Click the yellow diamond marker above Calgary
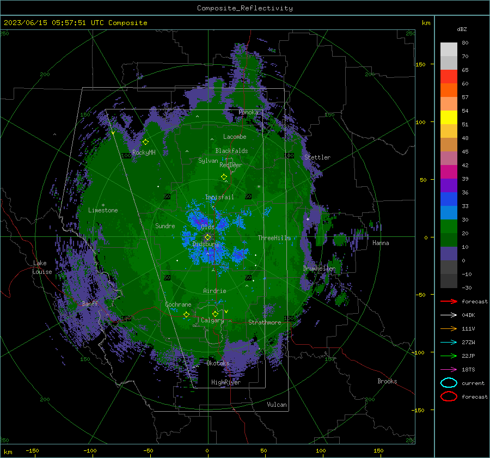Image resolution: width=490 pixels, height=458 pixels. pyautogui.click(x=215, y=314)
